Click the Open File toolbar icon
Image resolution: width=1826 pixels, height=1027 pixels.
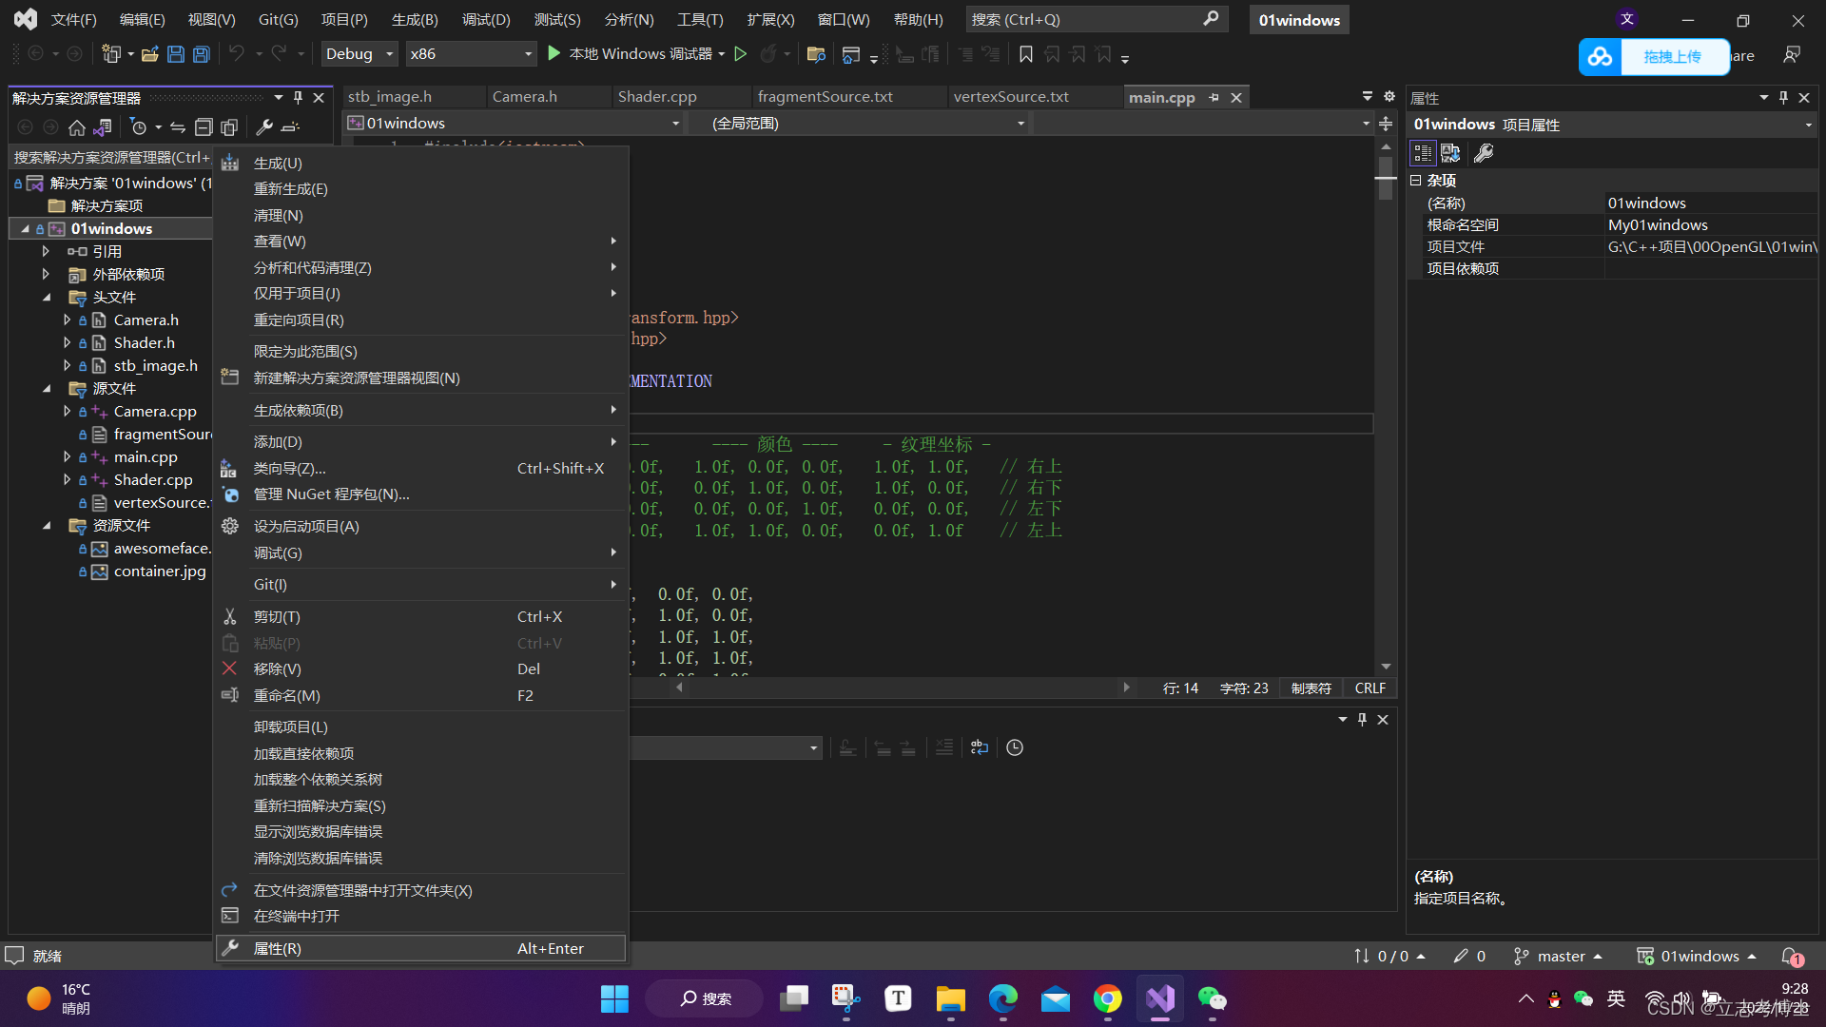pyautogui.click(x=149, y=54)
